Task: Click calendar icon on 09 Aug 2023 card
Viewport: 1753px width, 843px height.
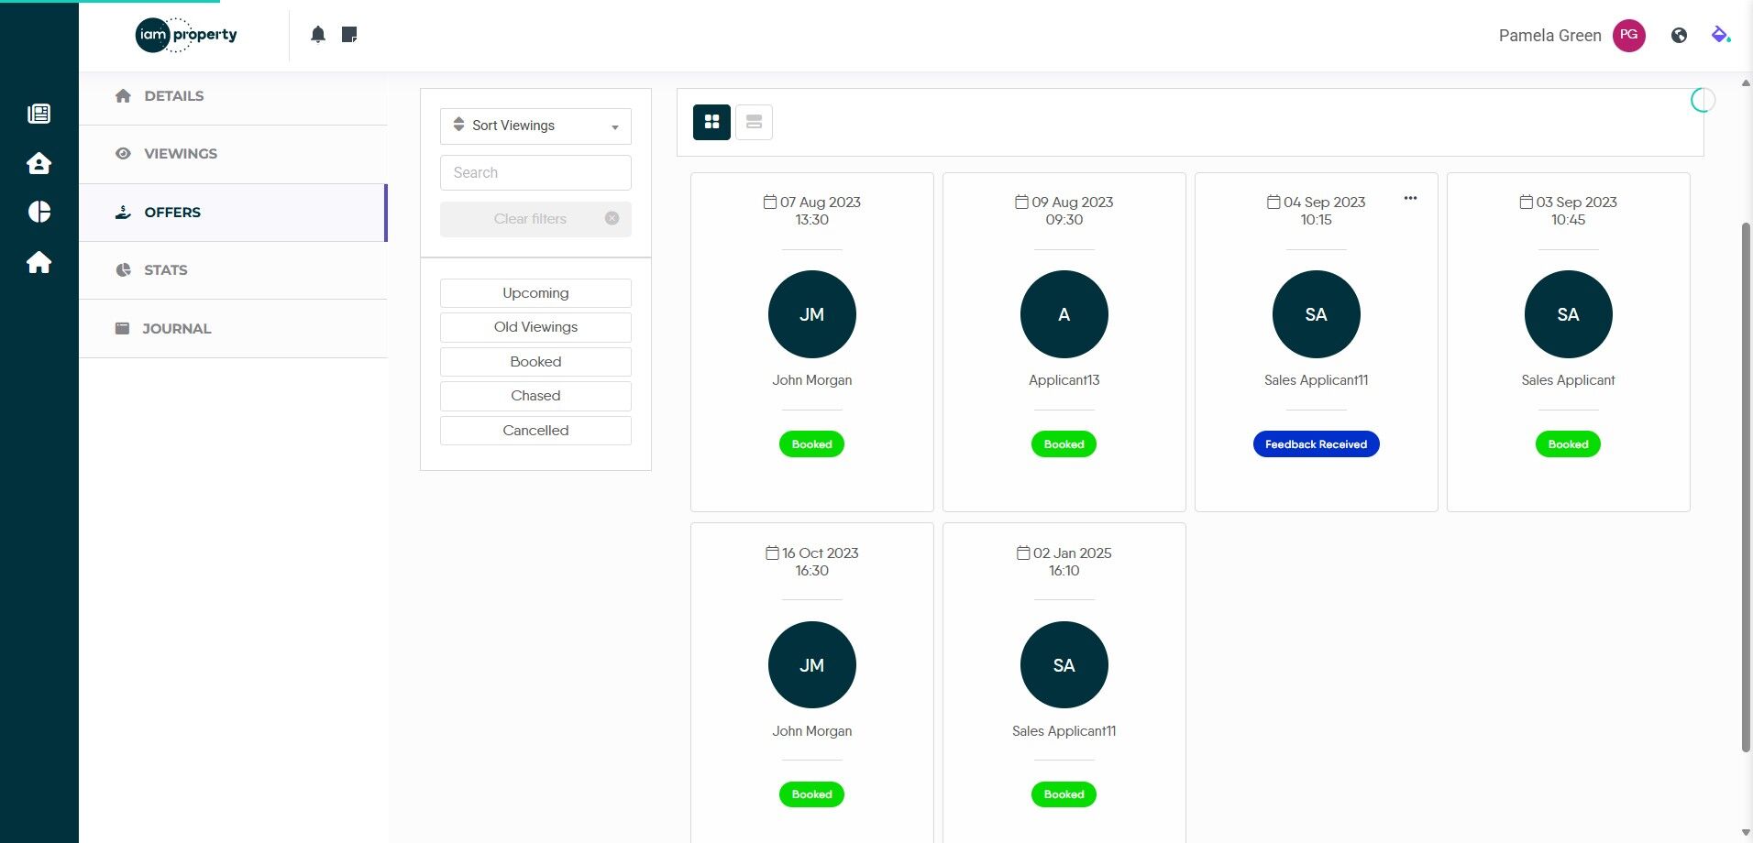Action: (x=1021, y=202)
